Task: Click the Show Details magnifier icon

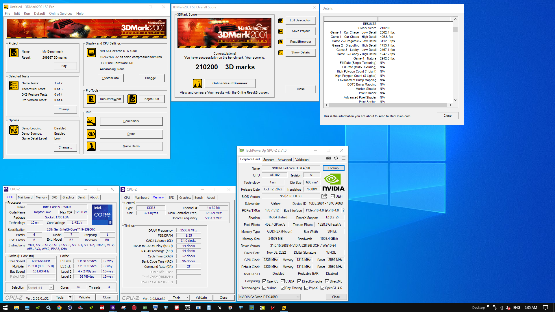Action: (280, 53)
